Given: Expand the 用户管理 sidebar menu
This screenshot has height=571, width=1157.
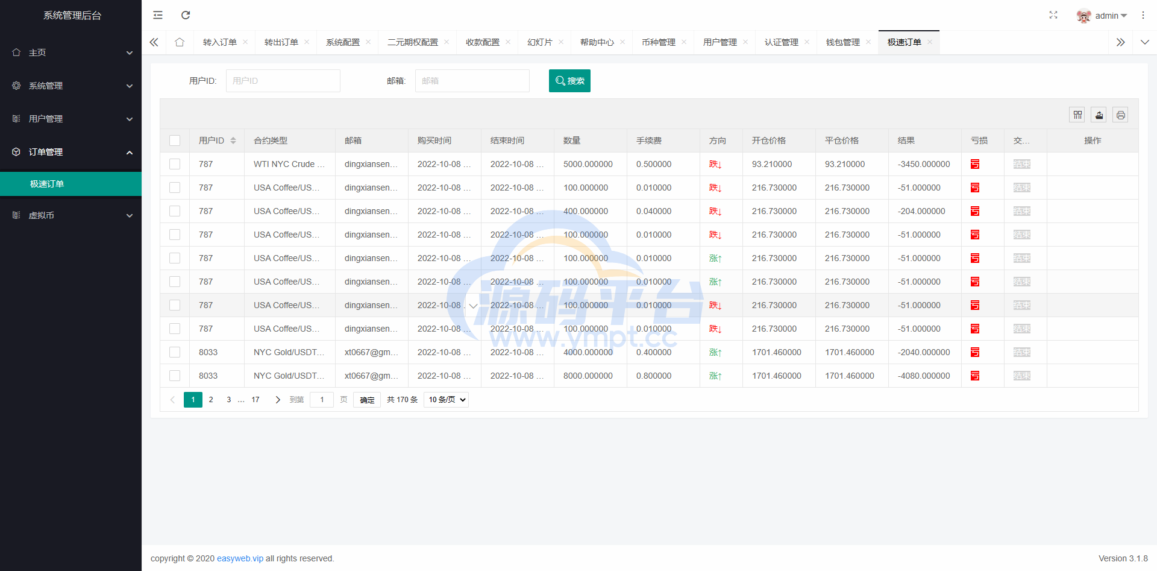Looking at the screenshot, I should tap(71, 119).
